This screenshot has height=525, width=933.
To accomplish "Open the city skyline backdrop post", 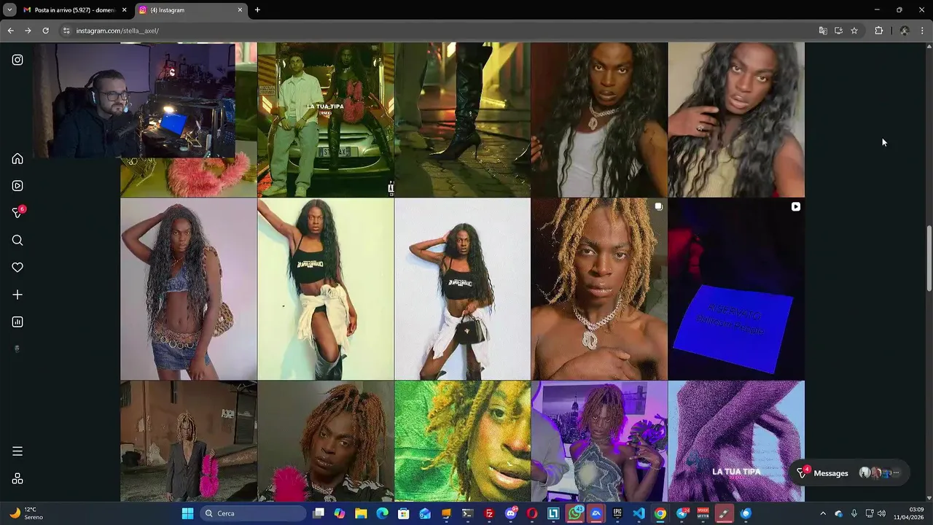I will 599,441.
